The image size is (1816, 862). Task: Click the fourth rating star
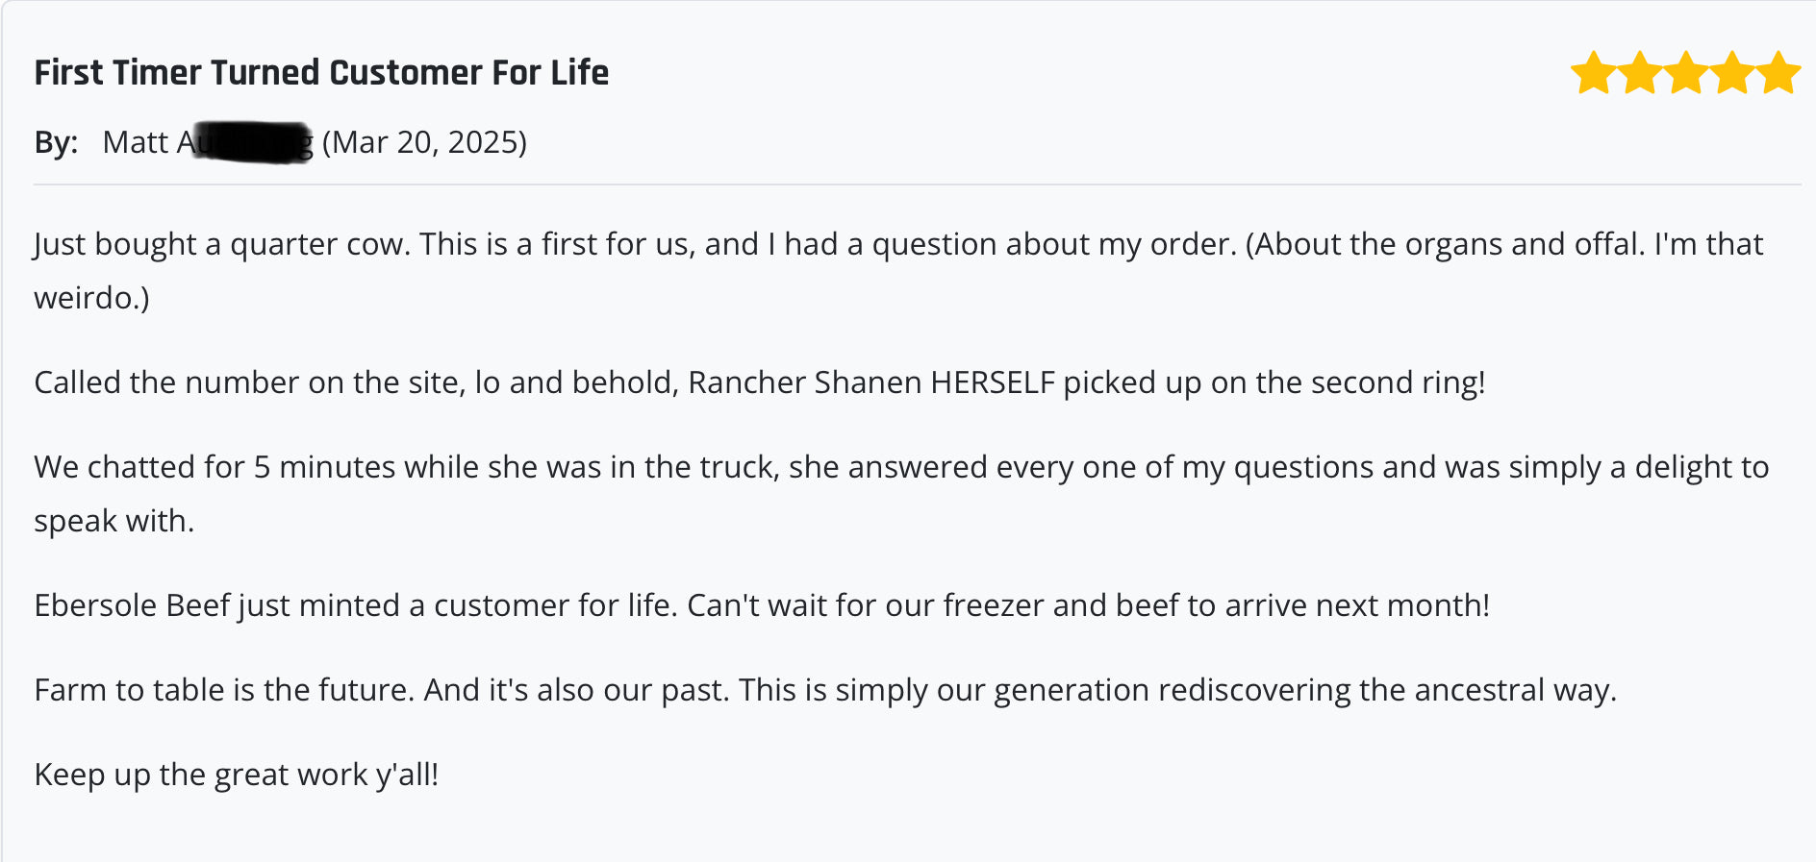click(1731, 73)
